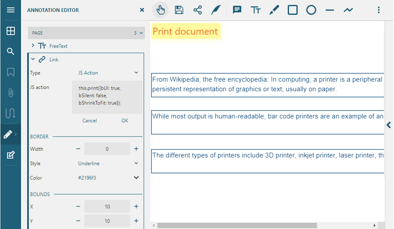Select the line annotation tool
394x229 pixels.
pos(330,10)
